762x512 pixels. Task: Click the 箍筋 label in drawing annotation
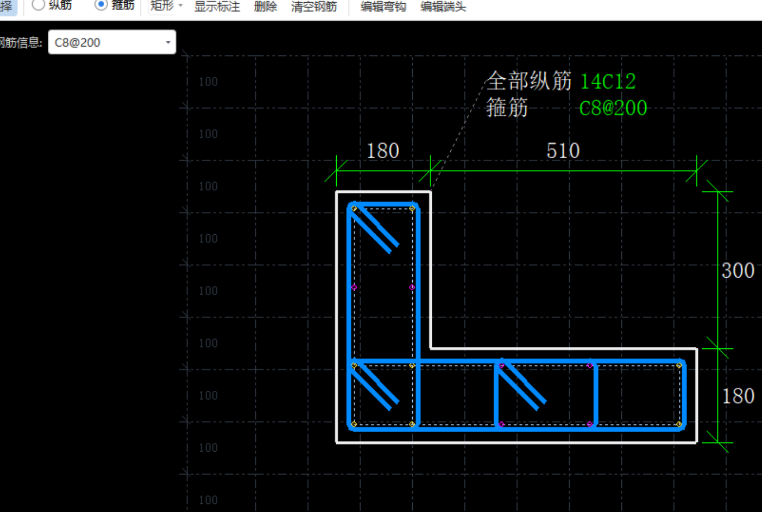point(507,108)
